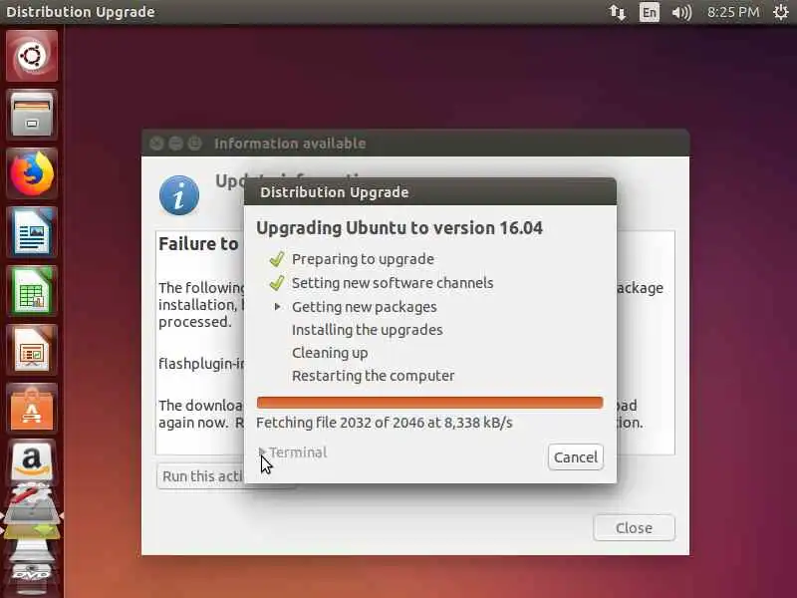Launch Firefox web browser
Image resolution: width=797 pixels, height=598 pixels.
pyautogui.click(x=32, y=173)
